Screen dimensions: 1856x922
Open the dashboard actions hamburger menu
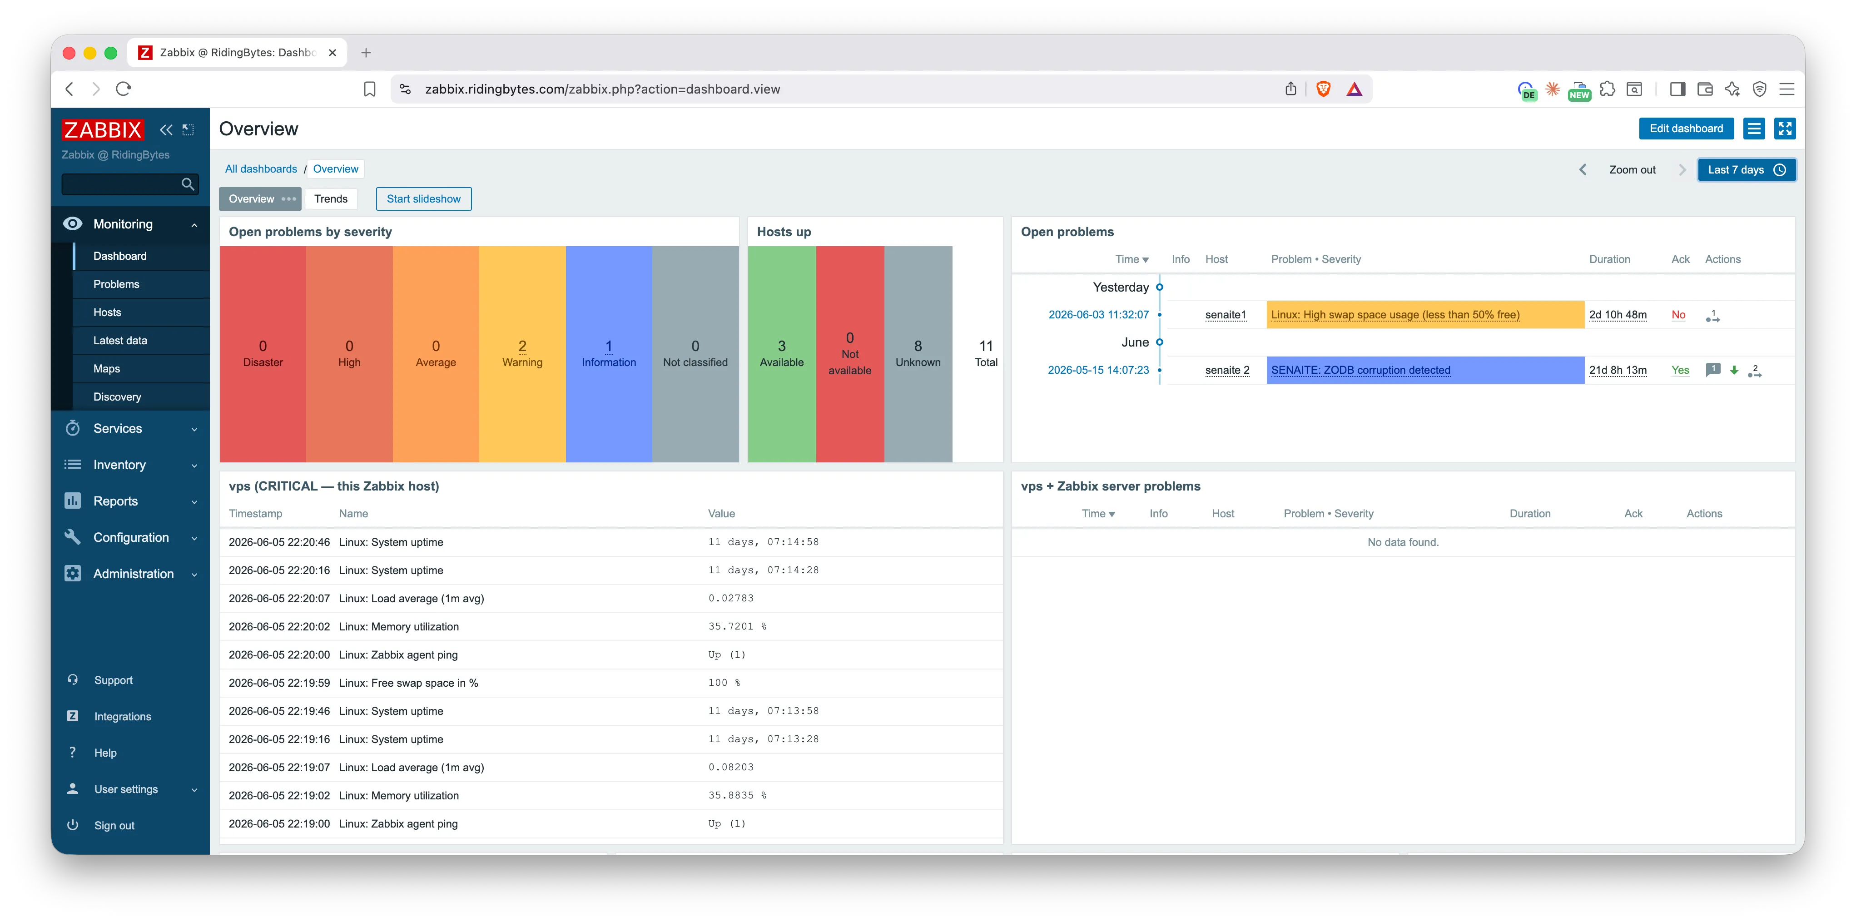tap(1754, 129)
